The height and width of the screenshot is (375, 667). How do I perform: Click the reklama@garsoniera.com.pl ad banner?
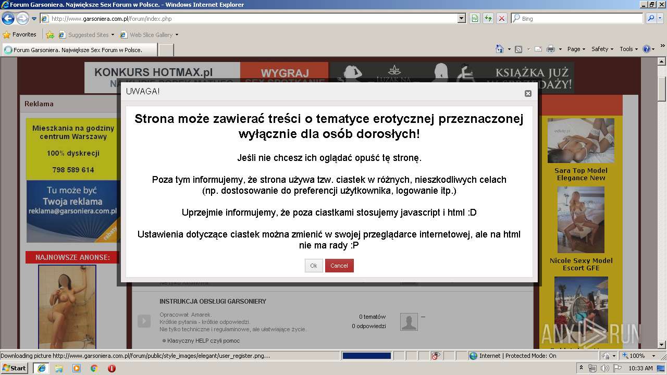click(72, 211)
